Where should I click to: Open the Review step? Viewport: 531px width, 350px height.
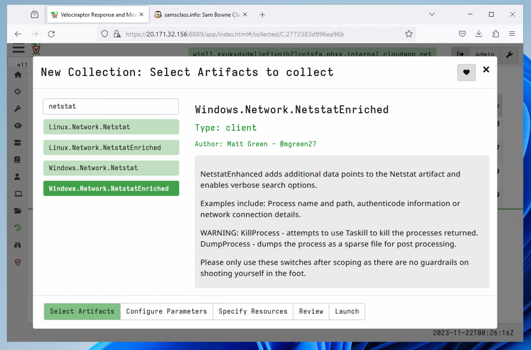click(311, 311)
